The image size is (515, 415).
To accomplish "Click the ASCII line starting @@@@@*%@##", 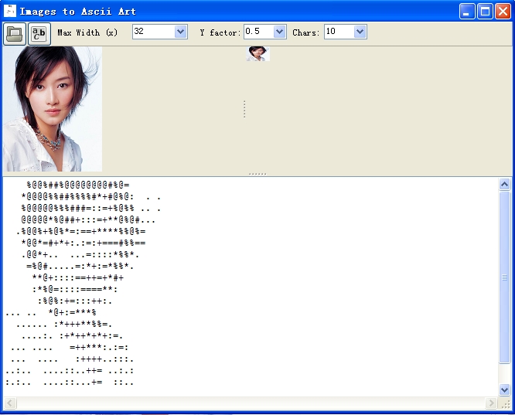I will point(88,219).
